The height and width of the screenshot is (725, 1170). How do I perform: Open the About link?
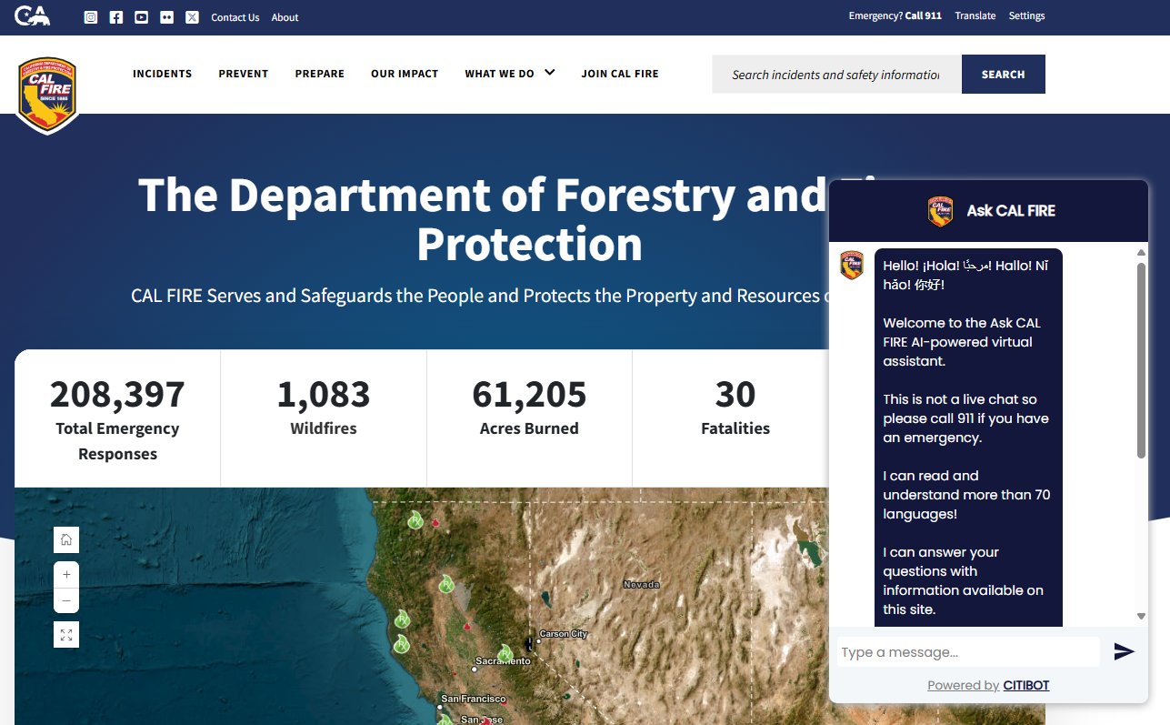pyautogui.click(x=285, y=17)
